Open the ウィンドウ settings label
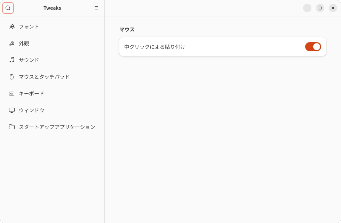The height and width of the screenshot is (223, 341). pos(31,110)
